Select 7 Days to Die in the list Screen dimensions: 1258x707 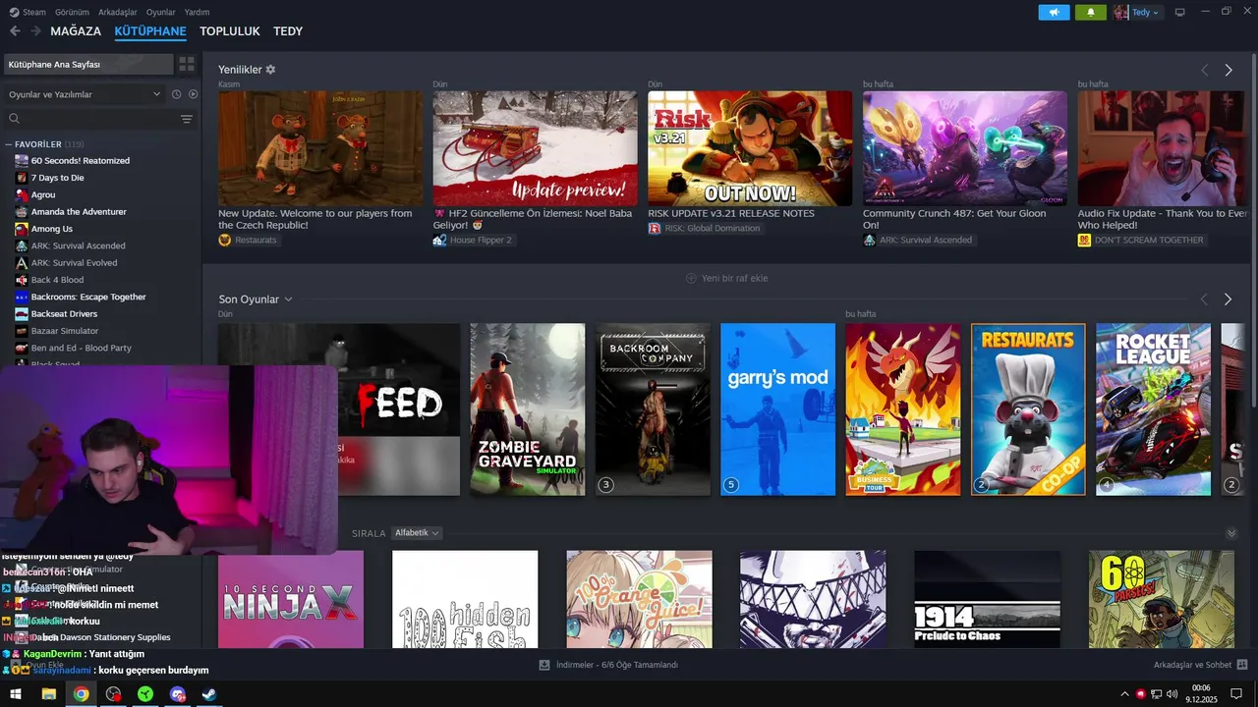click(x=57, y=178)
